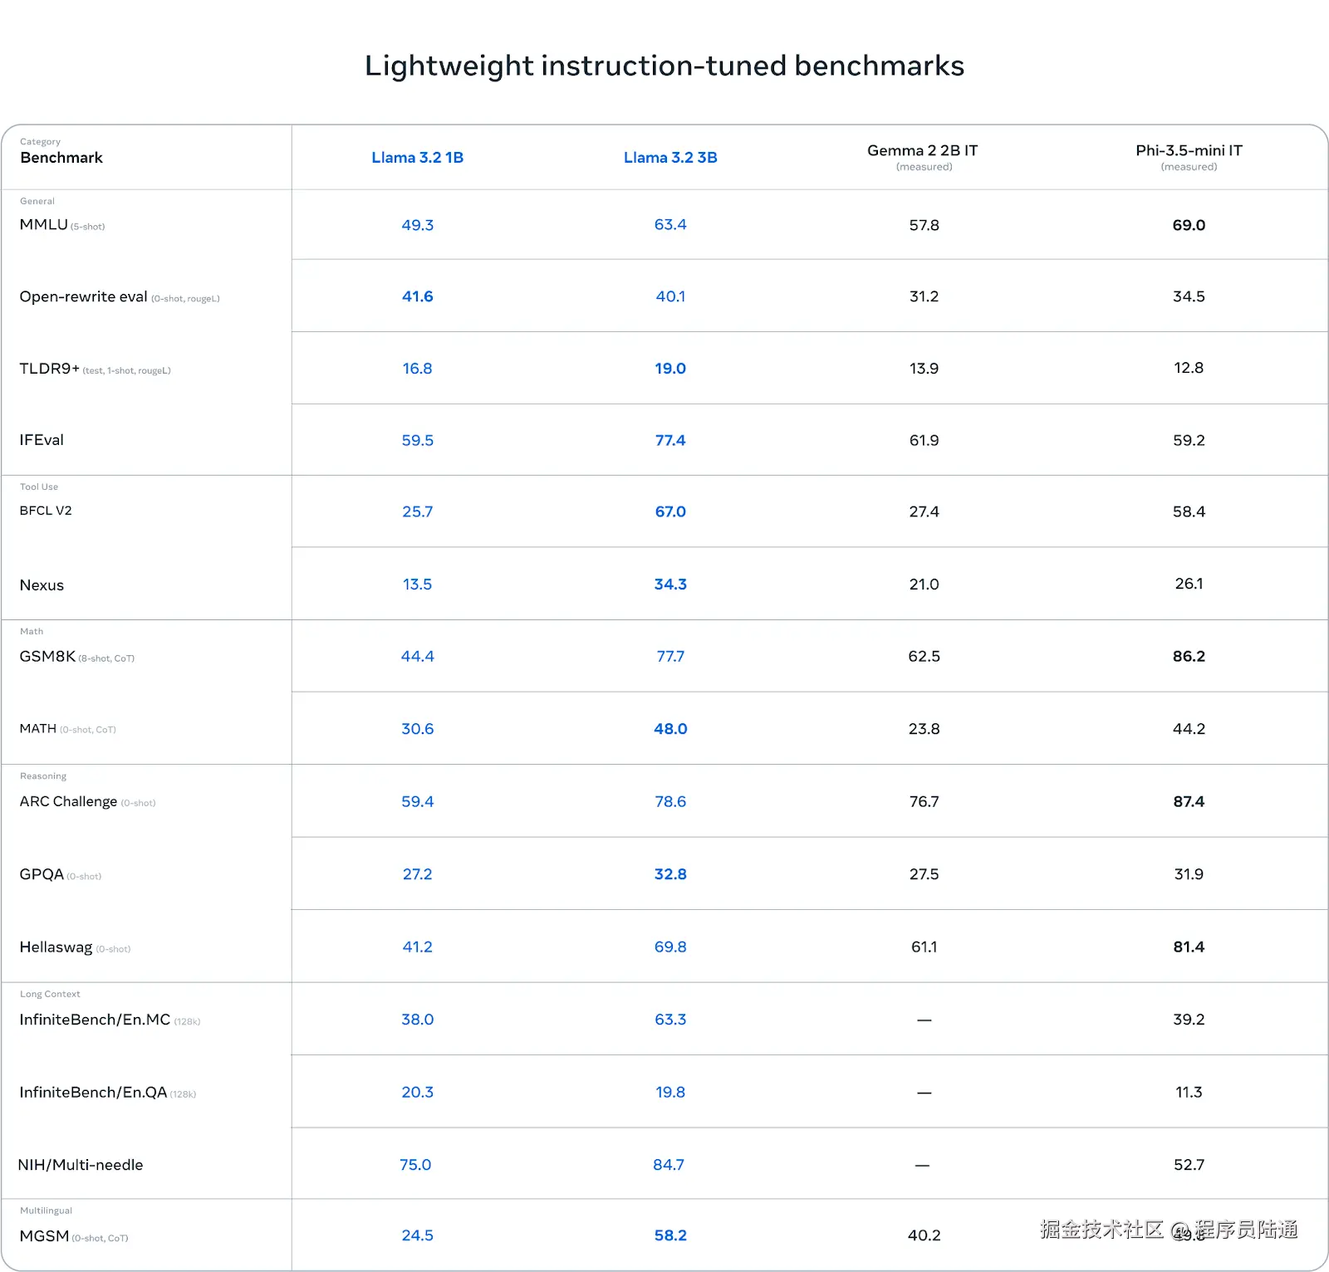The height and width of the screenshot is (1272, 1329).
Task: Click the MMLU score 63.4
Action: 670,225
